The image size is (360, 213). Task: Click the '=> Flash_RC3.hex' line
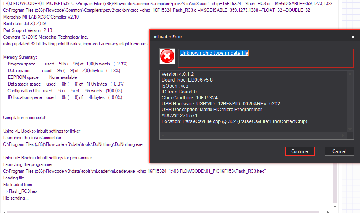(20, 191)
